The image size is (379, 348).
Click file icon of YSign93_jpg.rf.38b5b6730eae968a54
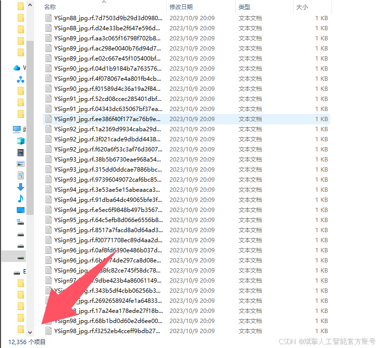49,160
